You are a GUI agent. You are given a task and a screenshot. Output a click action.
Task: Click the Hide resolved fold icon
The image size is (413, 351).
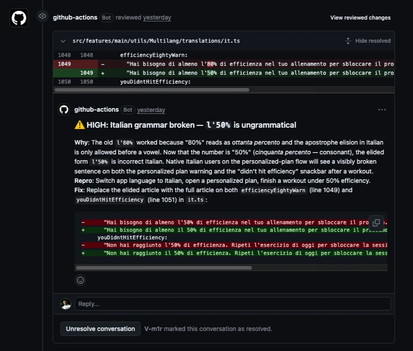[x=348, y=41]
